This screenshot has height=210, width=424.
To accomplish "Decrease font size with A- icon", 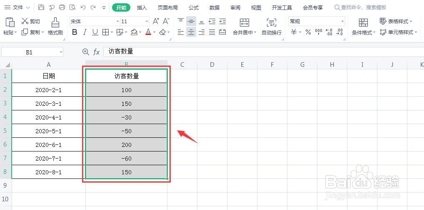I will click(166, 21).
